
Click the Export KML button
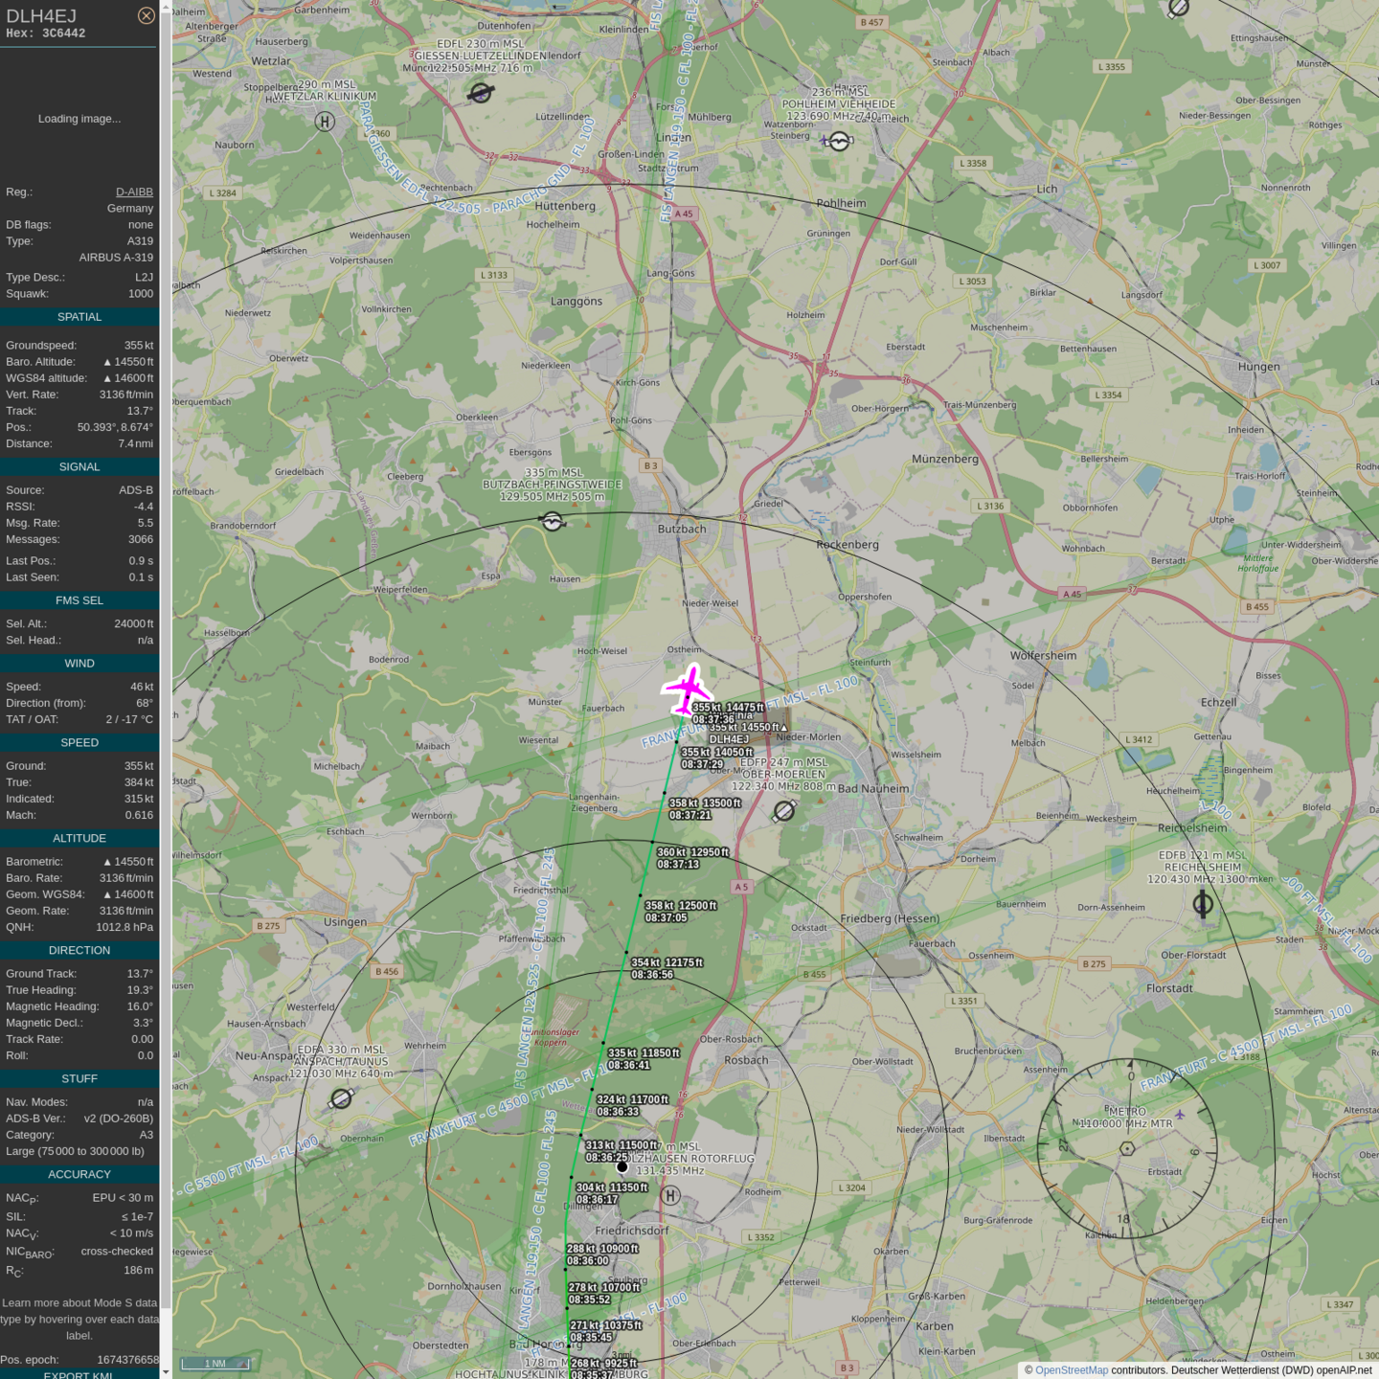point(79,1374)
